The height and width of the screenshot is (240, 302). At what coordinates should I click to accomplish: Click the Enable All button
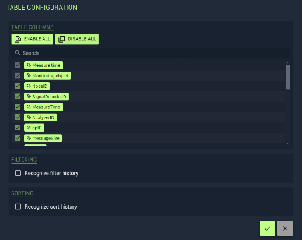tap(32, 39)
